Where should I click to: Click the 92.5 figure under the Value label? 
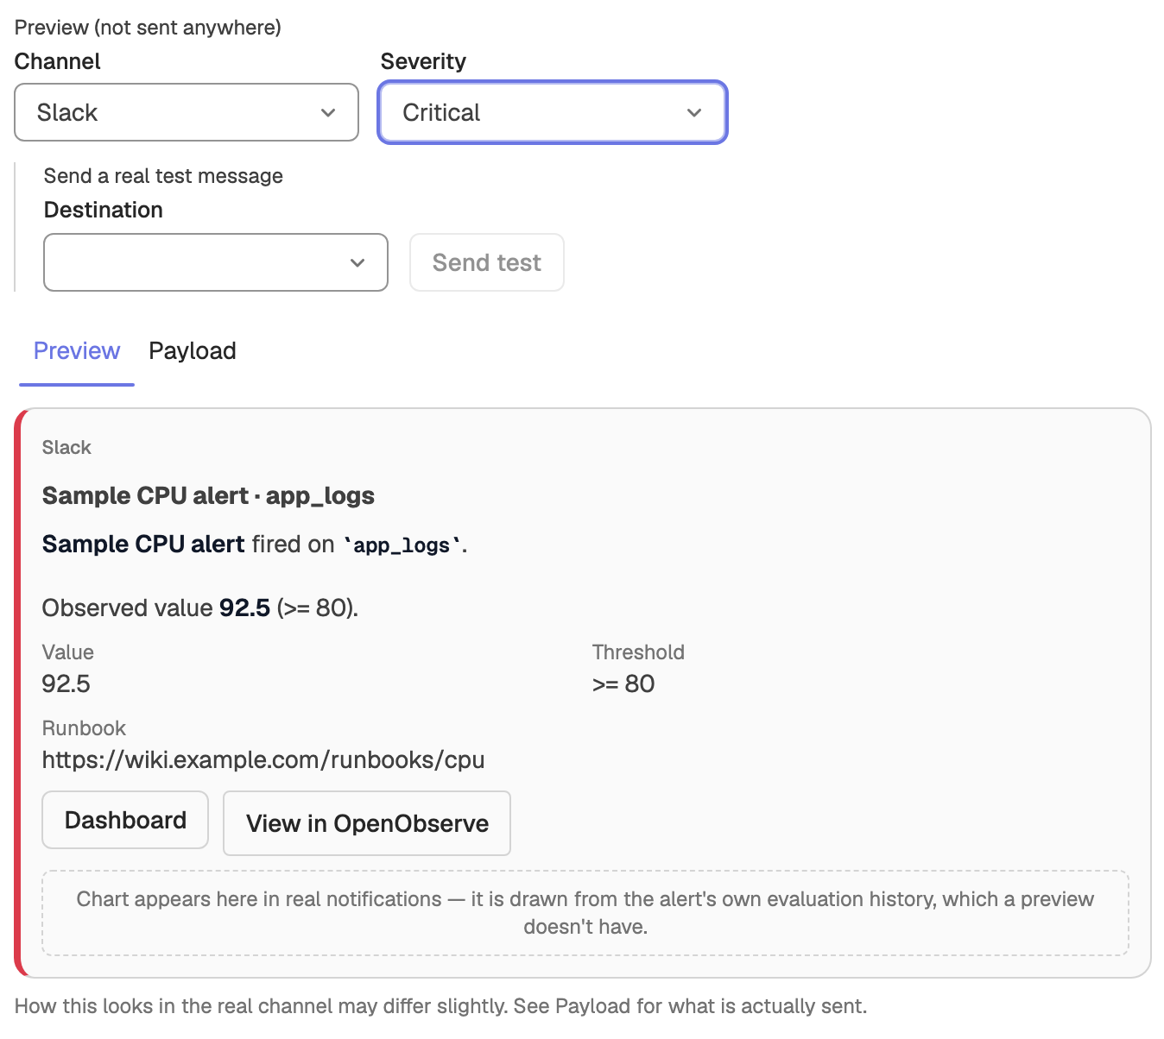click(66, 683)
